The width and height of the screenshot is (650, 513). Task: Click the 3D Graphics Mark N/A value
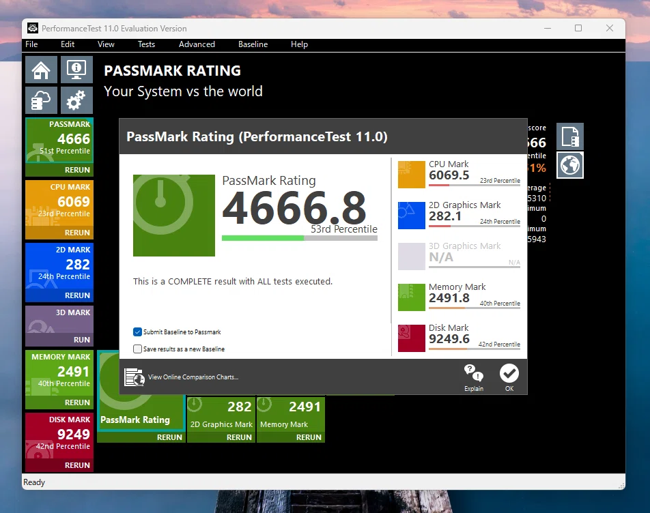pyautogui.click(x=441, y=257)
